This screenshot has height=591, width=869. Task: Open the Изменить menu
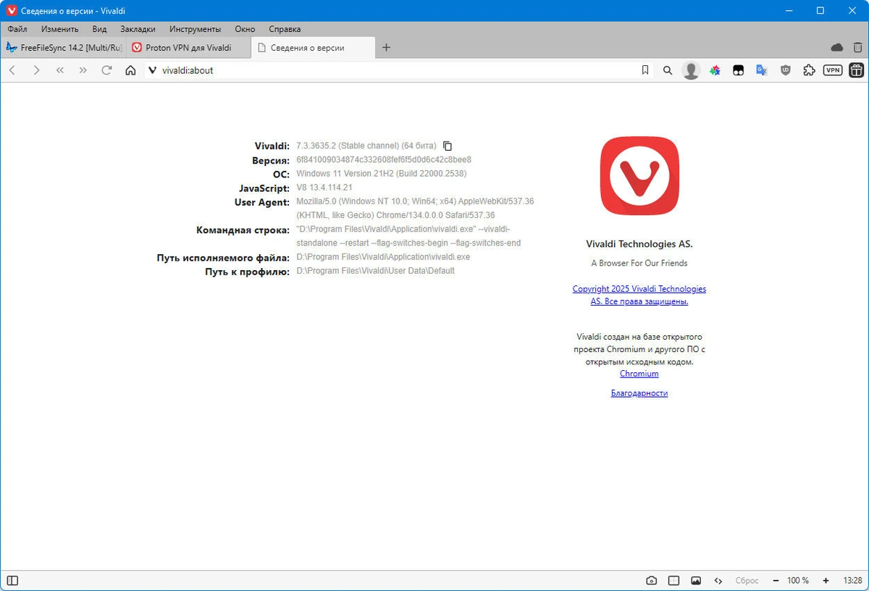(60, 29)
